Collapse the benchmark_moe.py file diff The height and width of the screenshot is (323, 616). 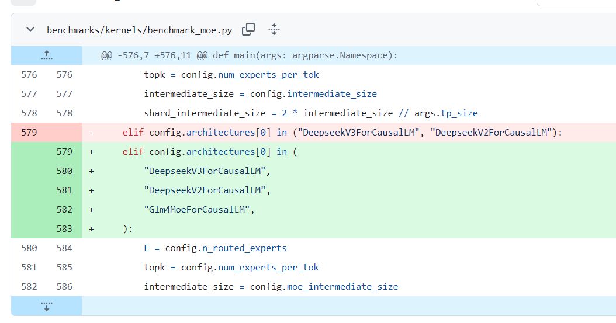coord(30,29)
